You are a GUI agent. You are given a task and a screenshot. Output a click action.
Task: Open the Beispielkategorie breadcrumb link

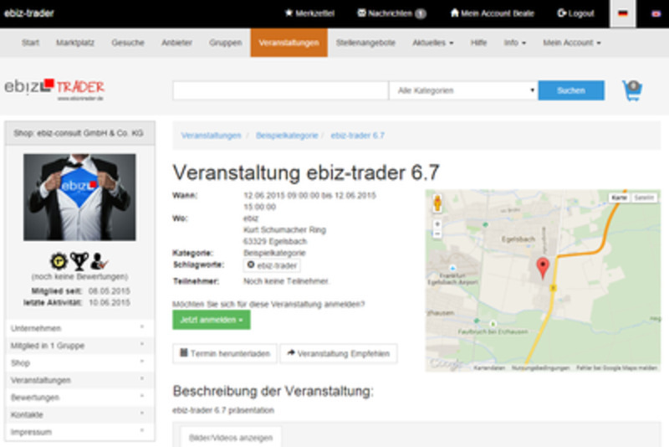point(287,135)
